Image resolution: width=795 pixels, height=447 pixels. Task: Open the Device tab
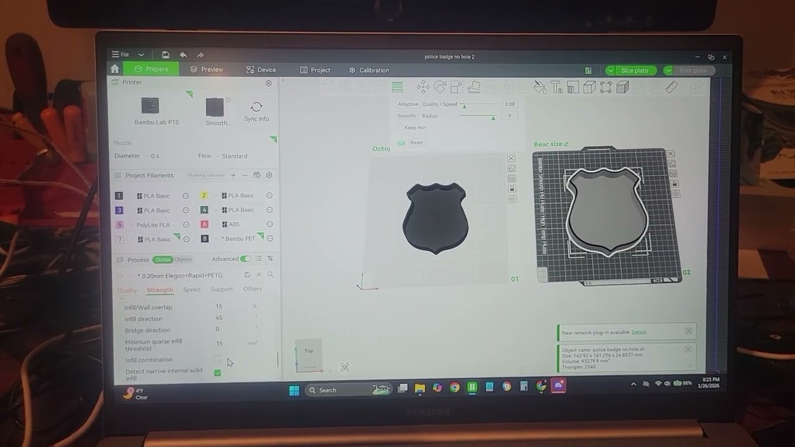tap(261, 70)
